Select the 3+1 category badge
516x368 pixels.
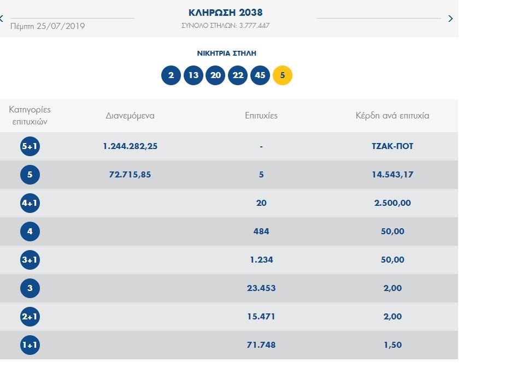(30, 260)
